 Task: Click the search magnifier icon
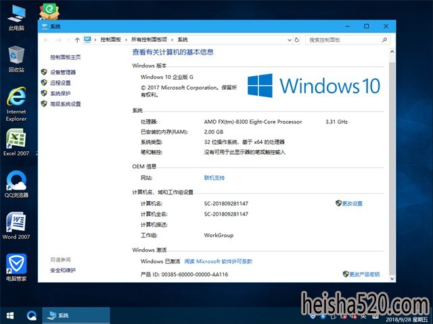click(x=384, y=40)
